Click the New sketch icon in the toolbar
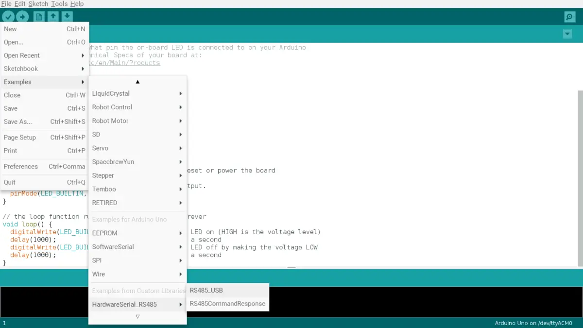The image size is (583, 328). [38, 16]
